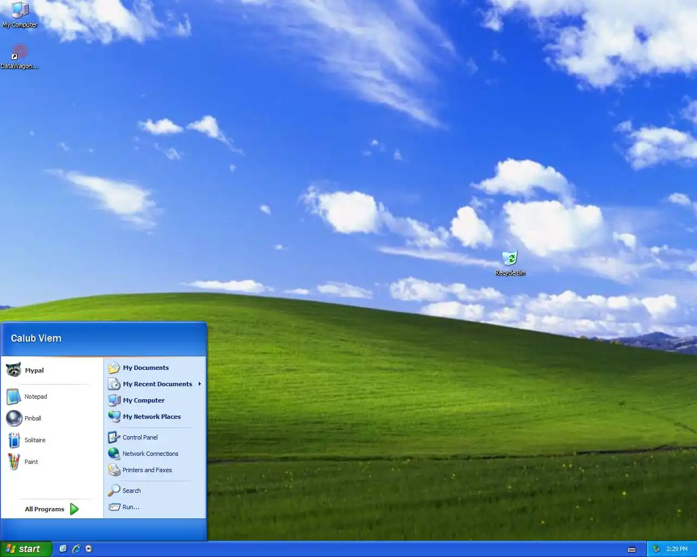Open the My Documents menu entry
Screen dimensions: 697x557
click(155, 368)
